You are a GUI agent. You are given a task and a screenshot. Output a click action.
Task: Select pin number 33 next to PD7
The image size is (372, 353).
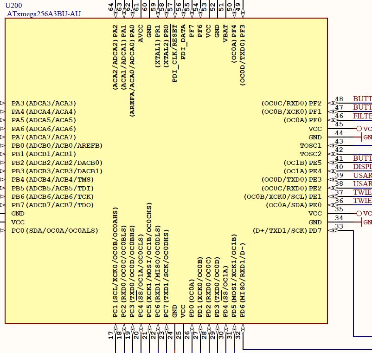click(339, 226)
